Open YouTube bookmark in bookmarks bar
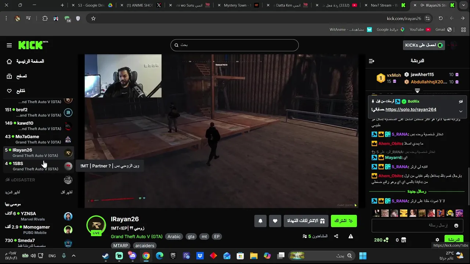Image resolution: width=470 pixels, height=264 pixels. (x=420, y=29)
